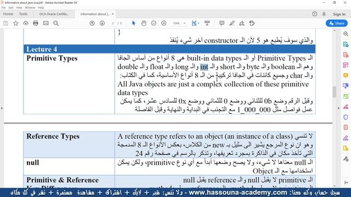
Task: Click the Primitive Types row label
Action: coord(52,58)
